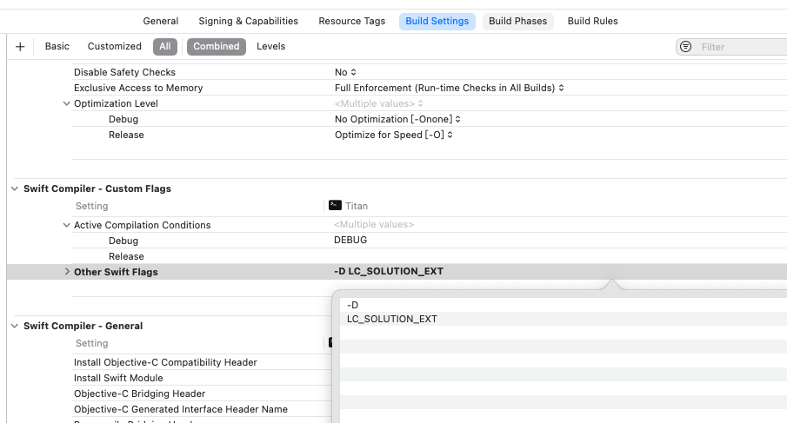Image resolution: width=787 pixels, height=423 pixels.
Task: Select the Basic settings filter
Action: 57,46
